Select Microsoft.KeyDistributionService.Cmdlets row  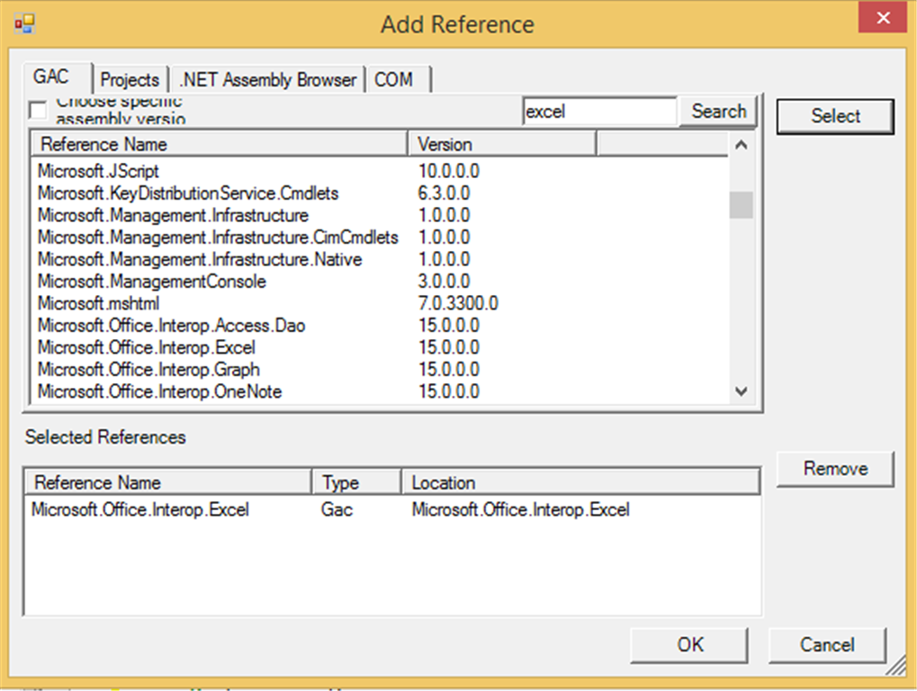click(188, 193)
